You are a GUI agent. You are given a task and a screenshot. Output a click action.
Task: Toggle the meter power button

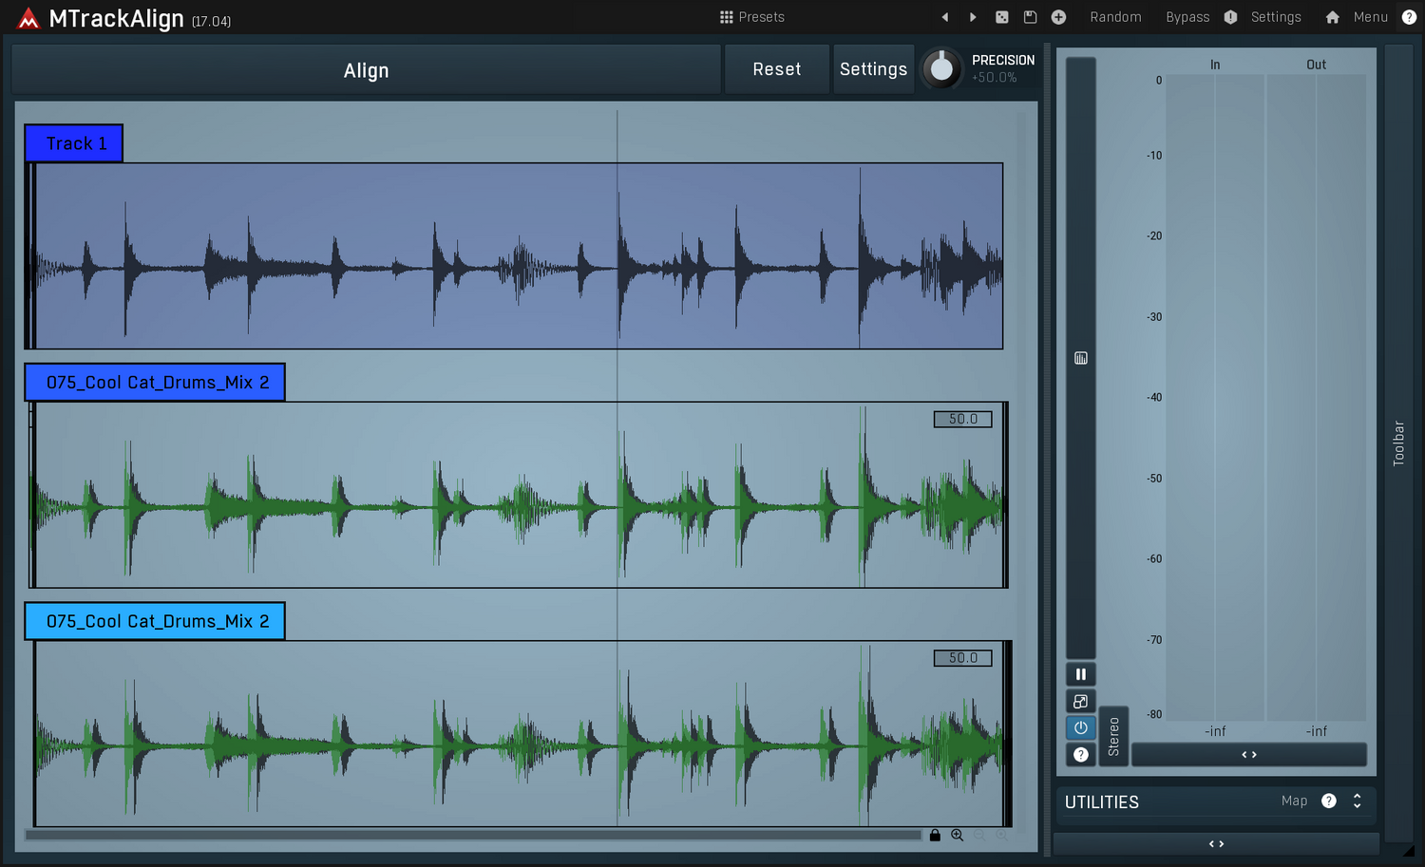(x=1080, y=728)
